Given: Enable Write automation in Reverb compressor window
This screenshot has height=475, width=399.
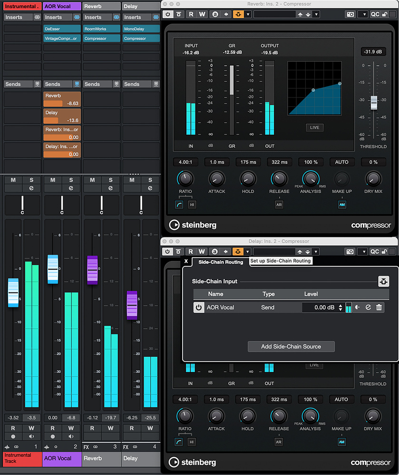Looking at the screenshot, I should (202, 14).
